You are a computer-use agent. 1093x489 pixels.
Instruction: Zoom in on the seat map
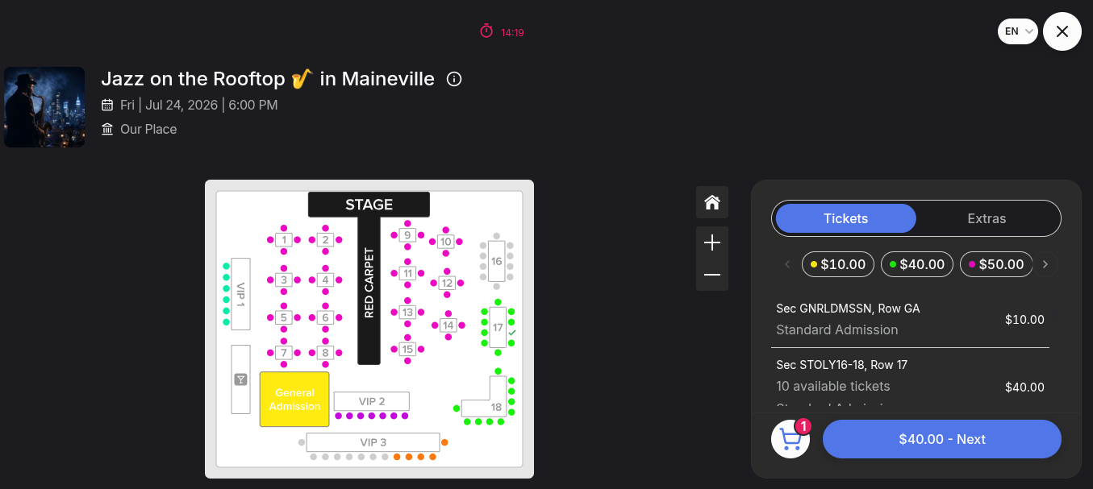click(711, 242)
